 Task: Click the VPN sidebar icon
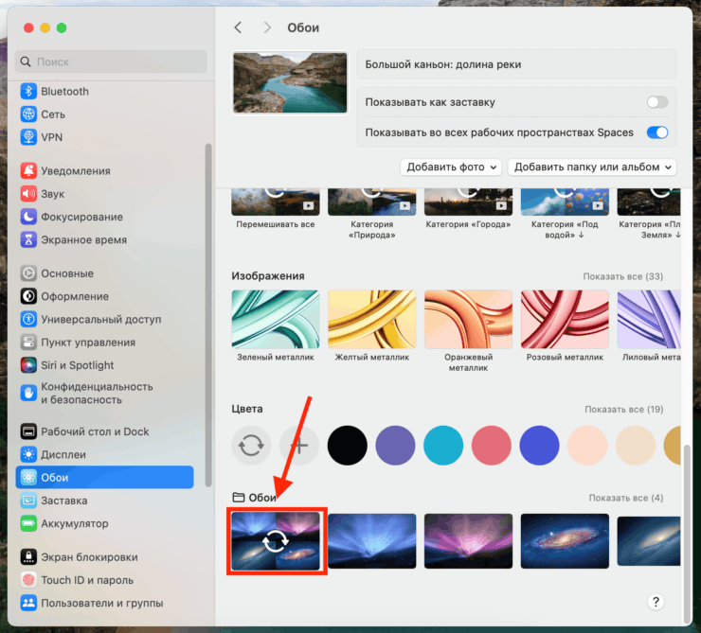(x=28, y=137)
